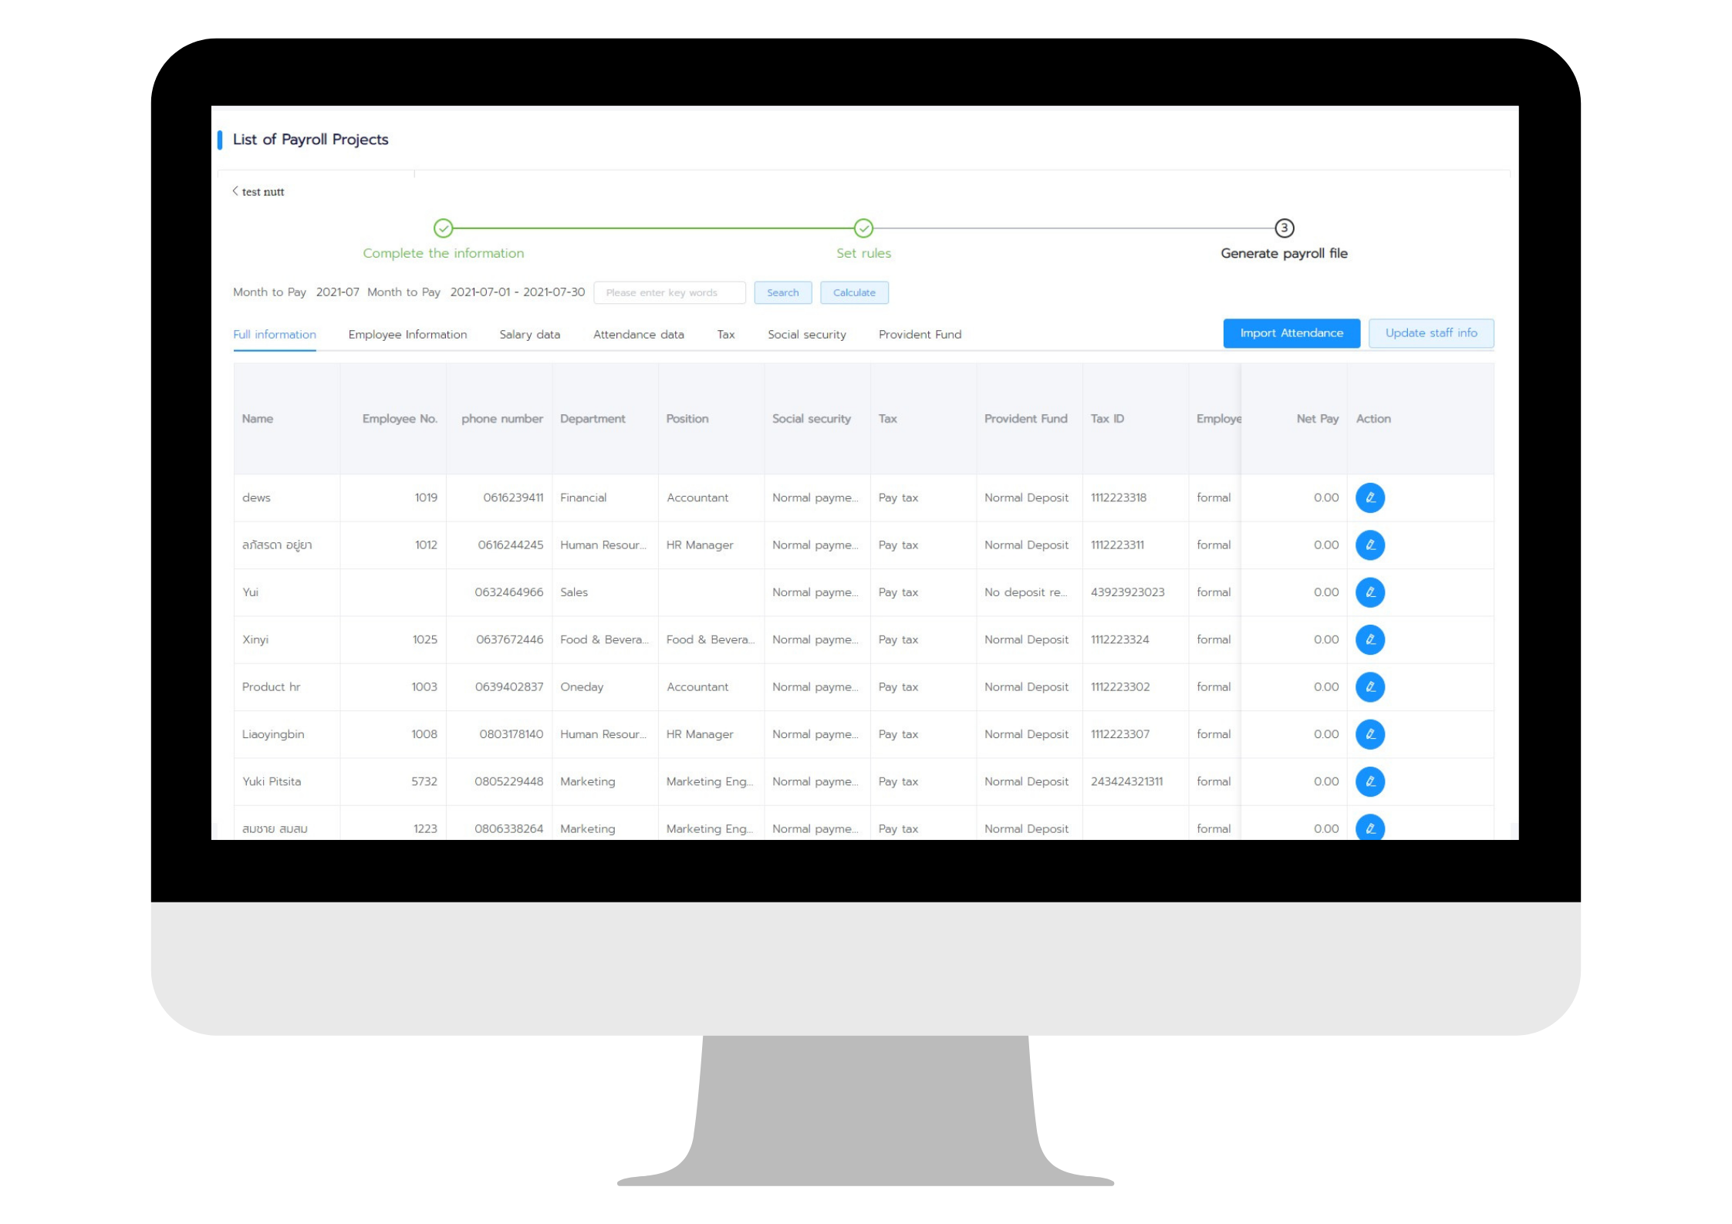
Task: Switch to the Employee Information tab
Action: [x=407, y=334]
